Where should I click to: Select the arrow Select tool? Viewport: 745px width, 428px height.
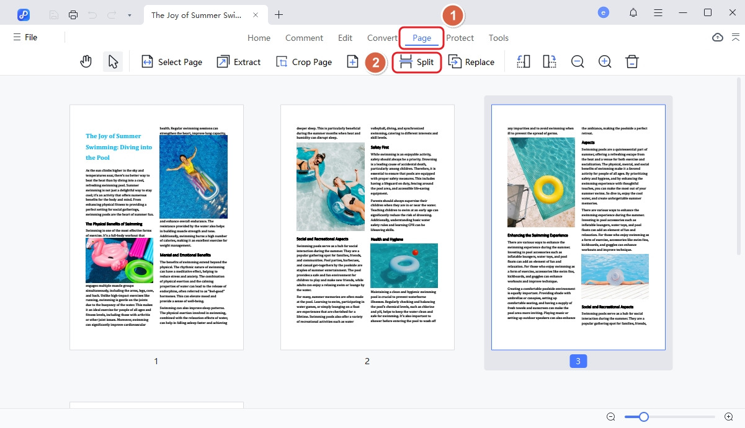pos(113,61)
